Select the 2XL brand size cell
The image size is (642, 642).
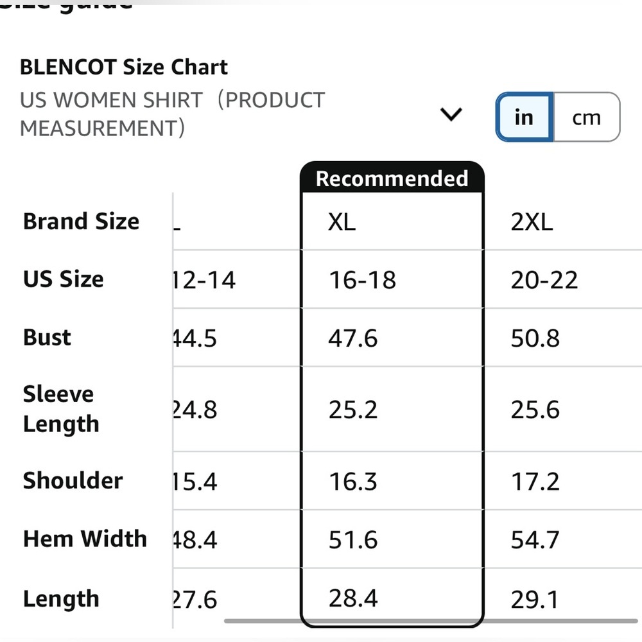point(563,222)
